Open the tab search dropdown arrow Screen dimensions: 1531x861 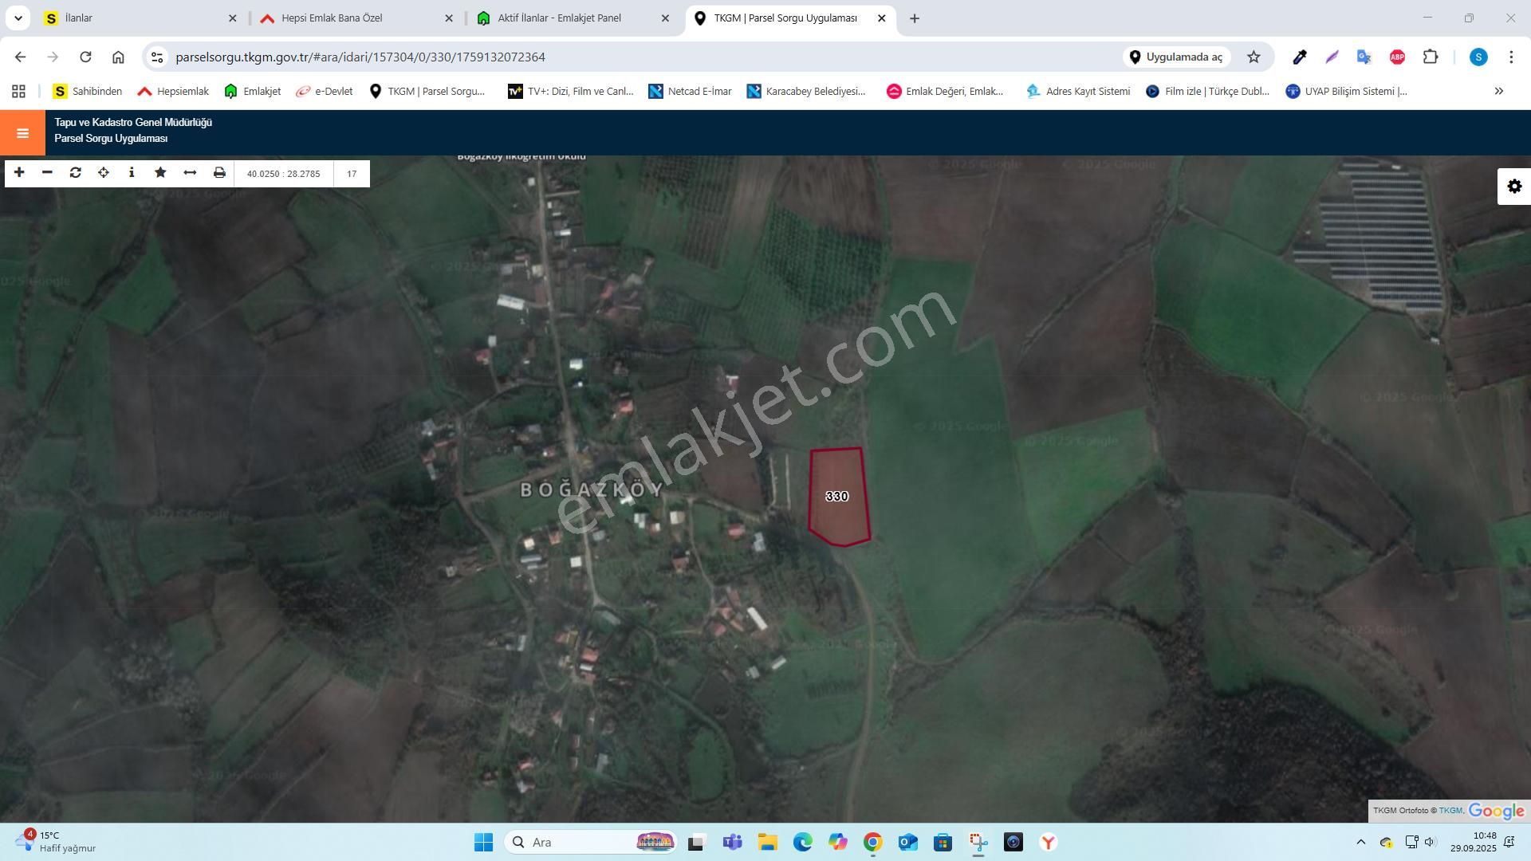(18, 18)
